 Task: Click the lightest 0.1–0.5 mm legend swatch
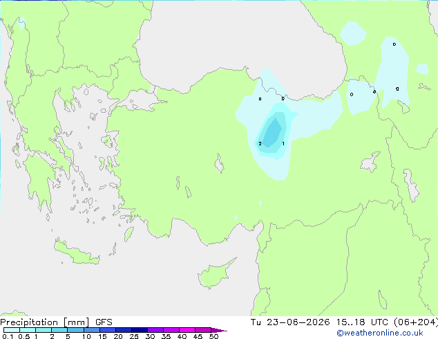12,330
